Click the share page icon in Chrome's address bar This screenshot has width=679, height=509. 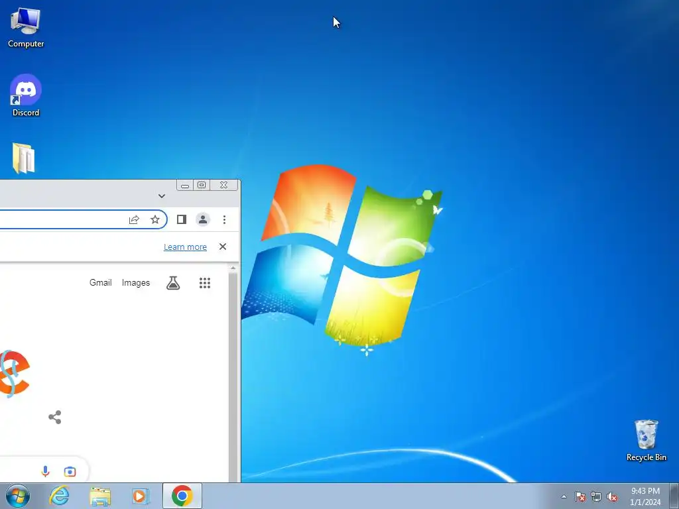(x=134, y=220)
